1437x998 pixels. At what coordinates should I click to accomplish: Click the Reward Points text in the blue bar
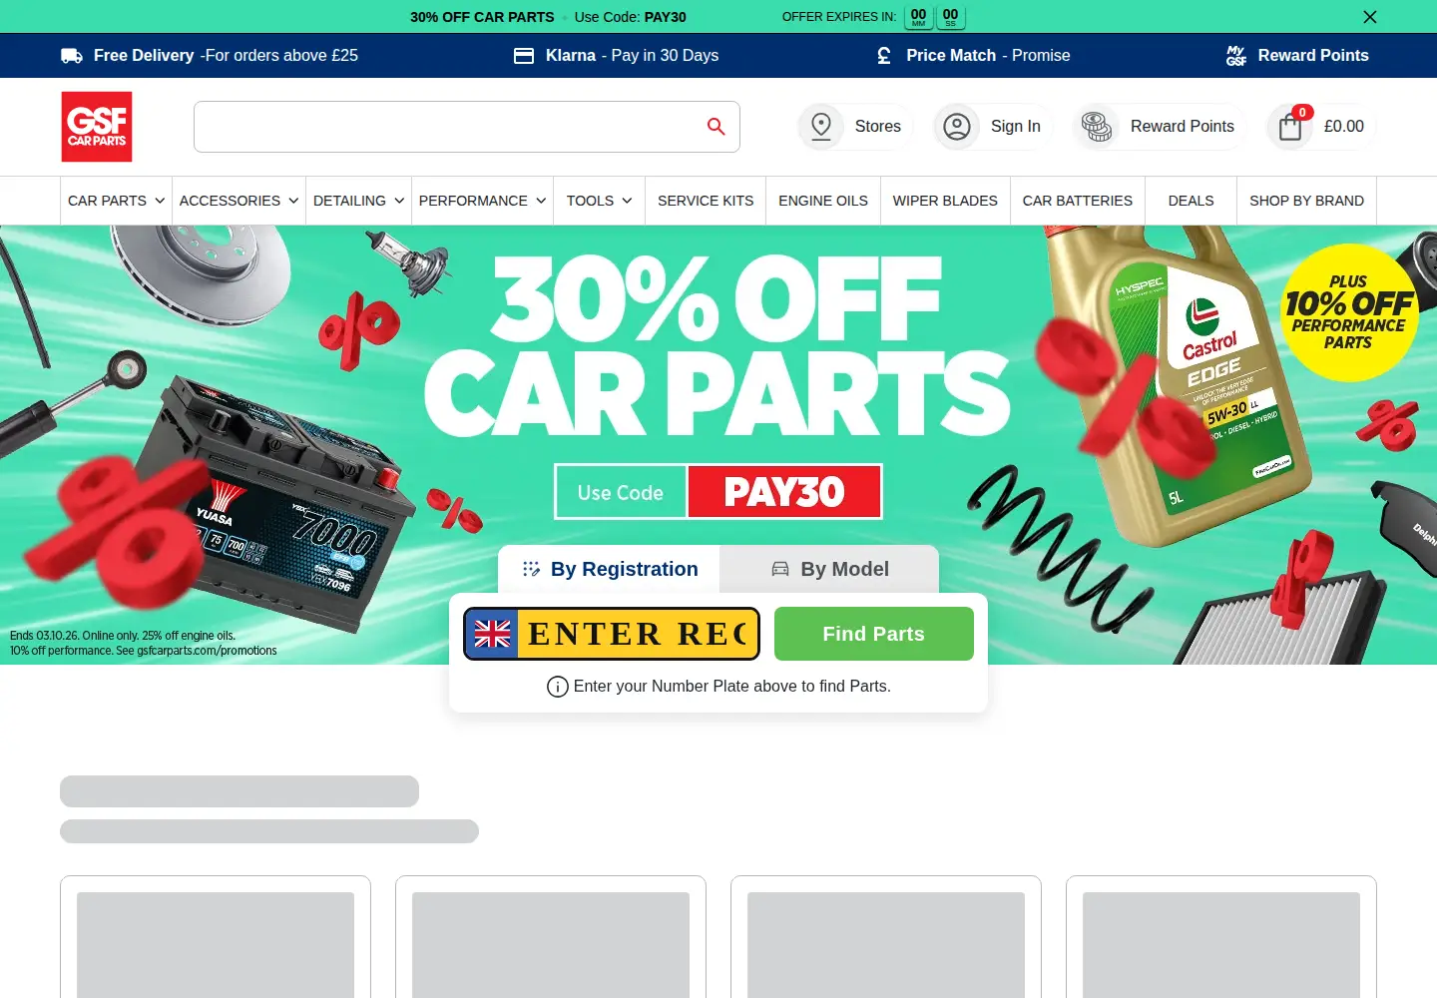coord(1313,56)
